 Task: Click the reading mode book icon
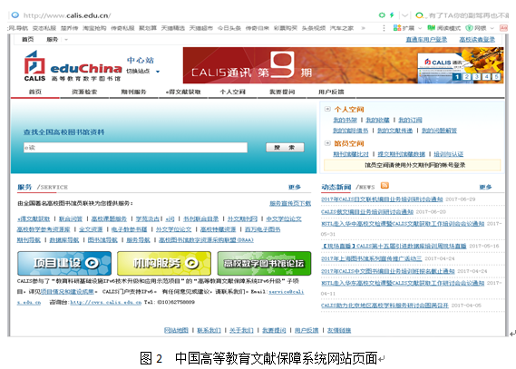[x=431, y=28]
